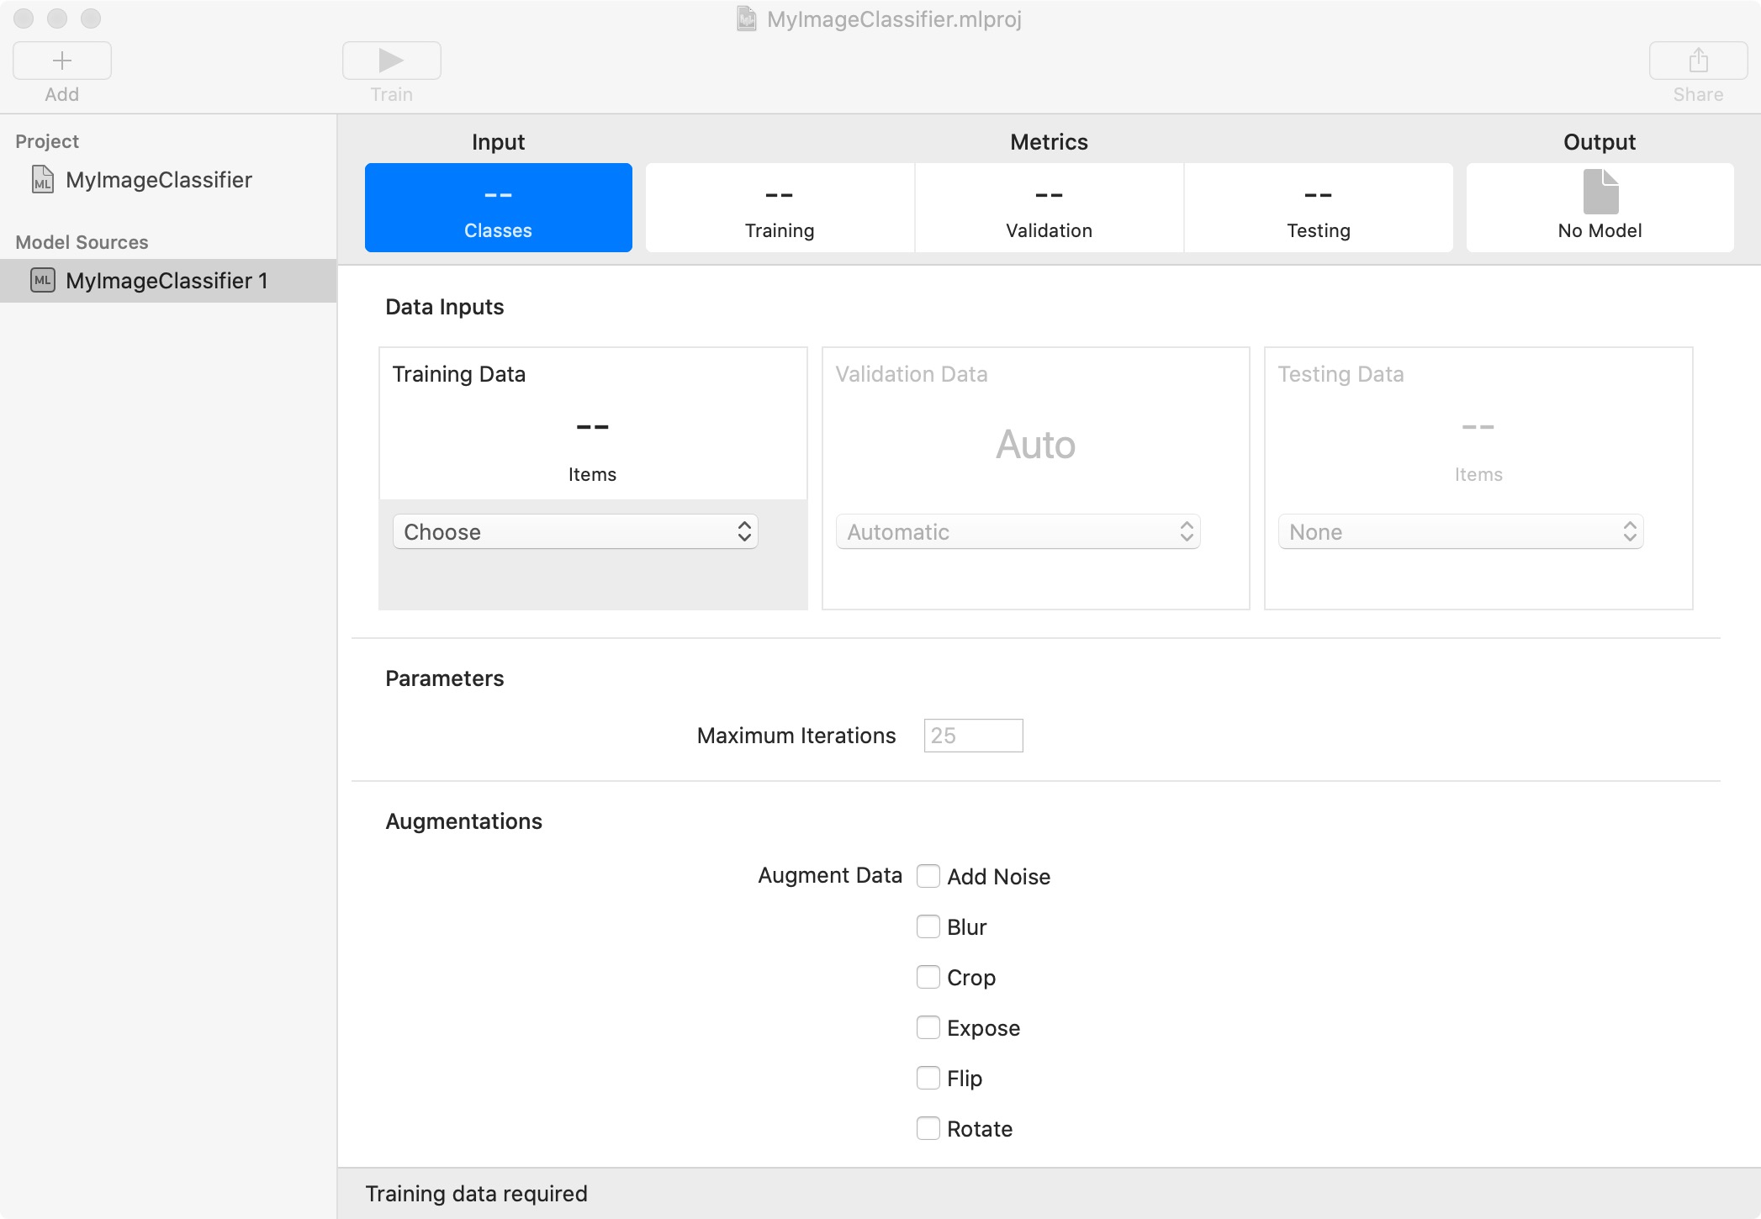Screen dimensions: 1761x1219
Task: Toggle the Rotate augmentation checkbox
Action: (928, 1128)
